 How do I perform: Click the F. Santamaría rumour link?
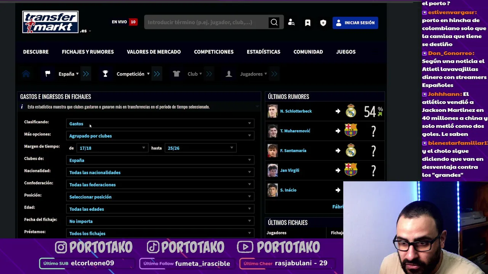(x=293, y=151)
